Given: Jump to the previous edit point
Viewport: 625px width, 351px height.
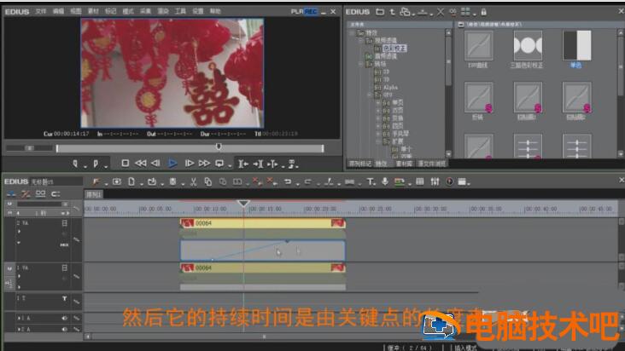Looking at the screenshot, I should click(x=243, y=164).
